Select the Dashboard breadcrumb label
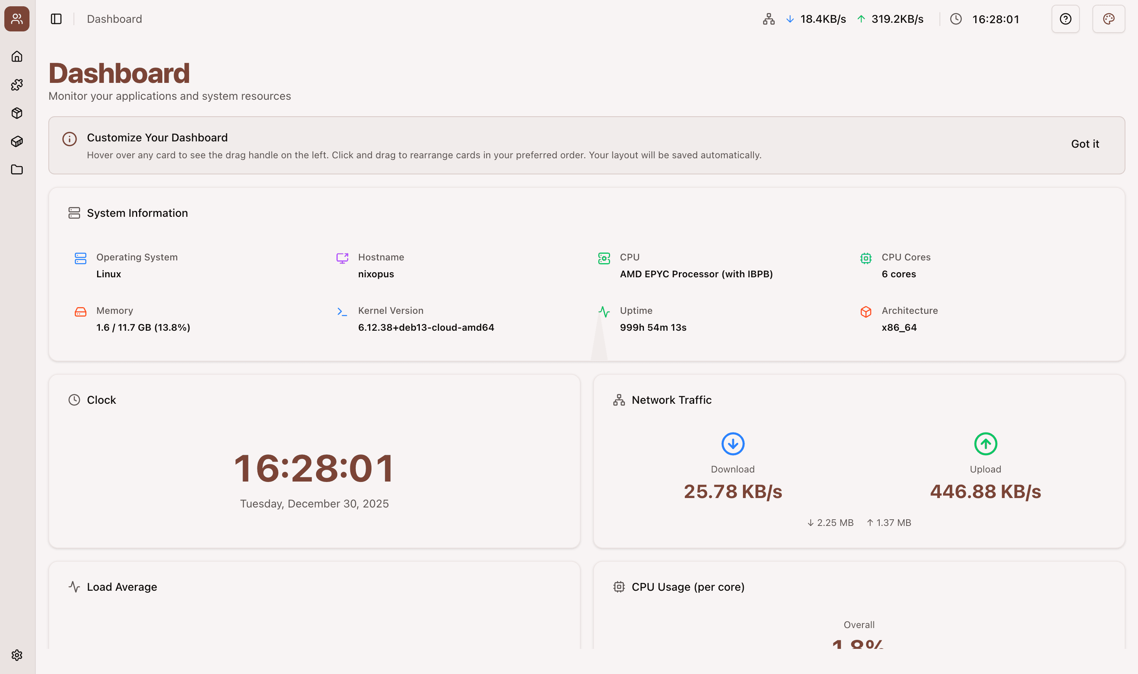This screenshot has width=1138, height=674. [114, 18]
